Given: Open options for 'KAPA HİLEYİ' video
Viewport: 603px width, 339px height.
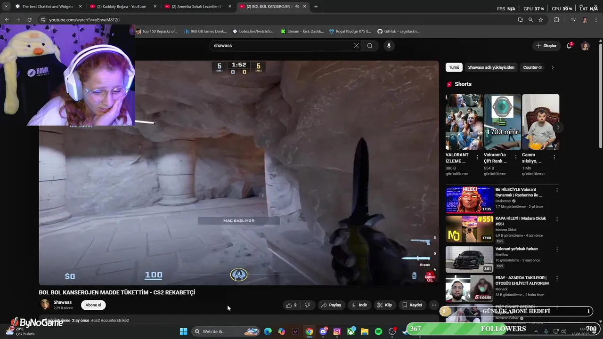Looking at the screenshot, I should tap(557, 219).
